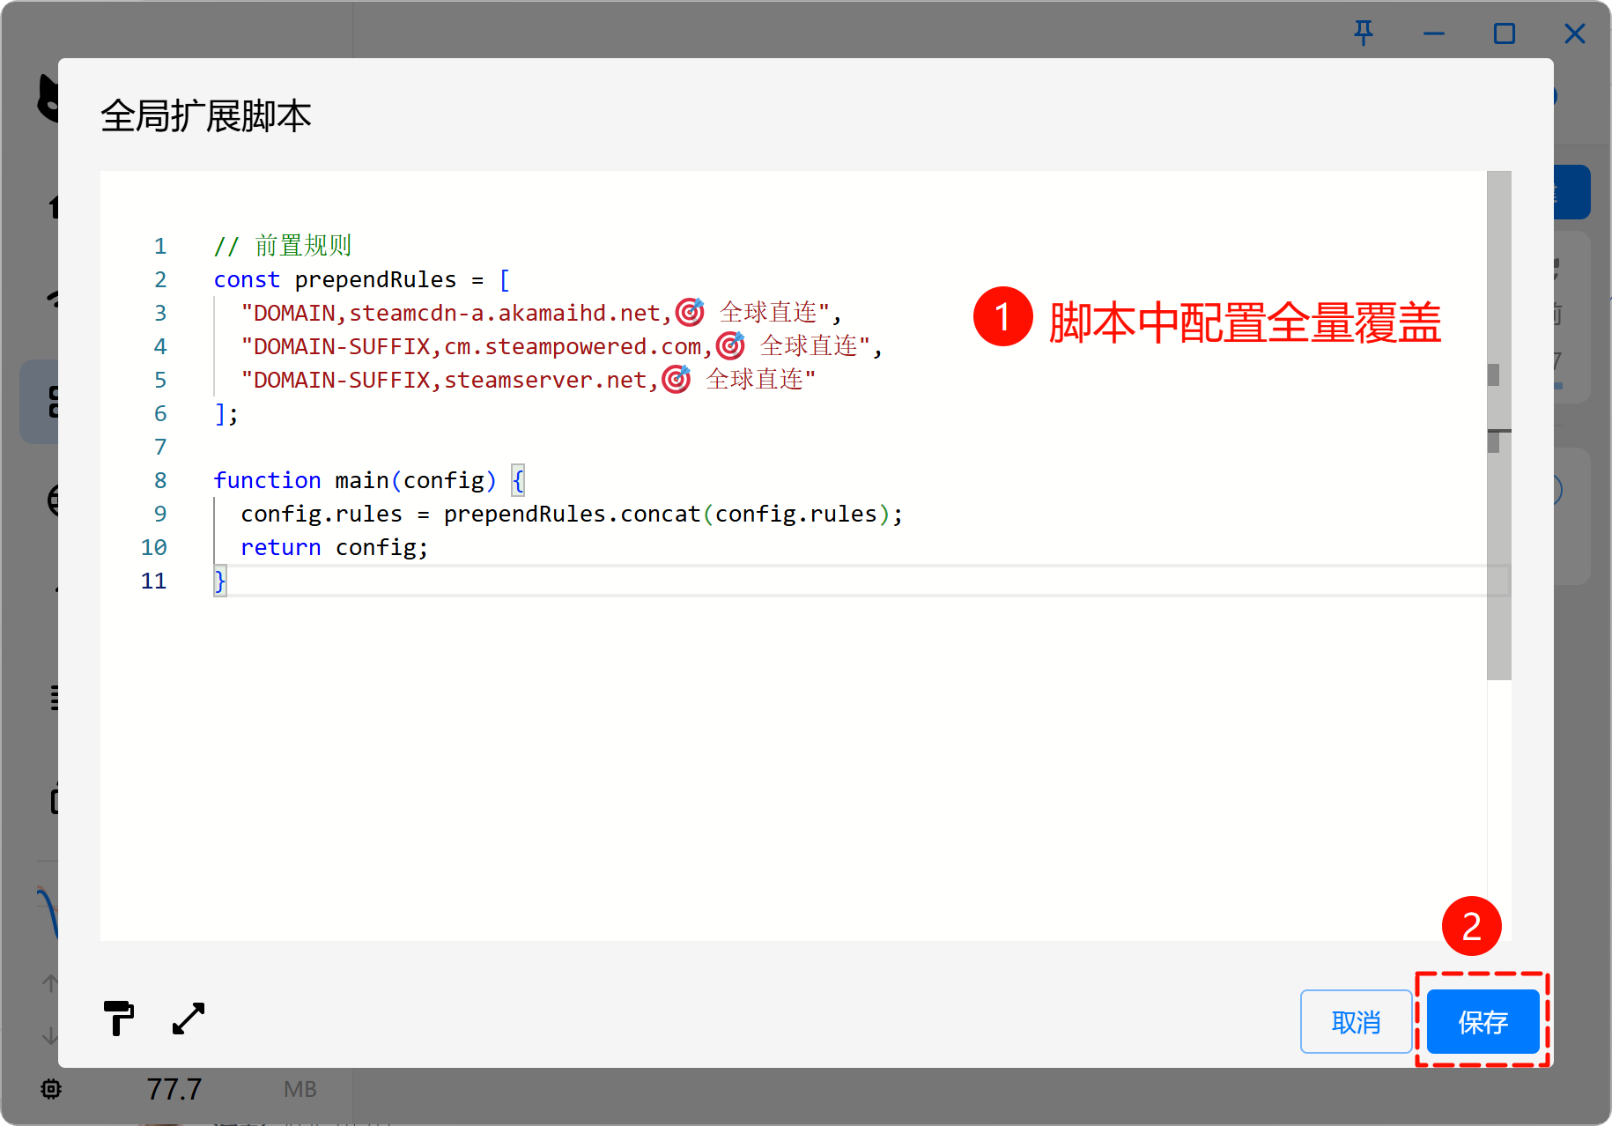
Task: Click the format document paint roller icon
Action: [x=118, y=1019]
